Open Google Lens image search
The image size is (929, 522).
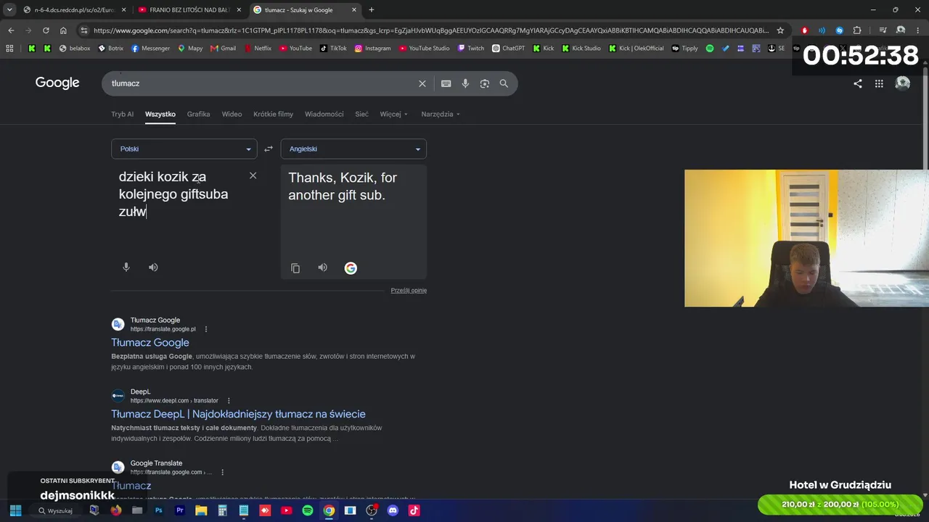pyautogui.click(x=485, y=83)
